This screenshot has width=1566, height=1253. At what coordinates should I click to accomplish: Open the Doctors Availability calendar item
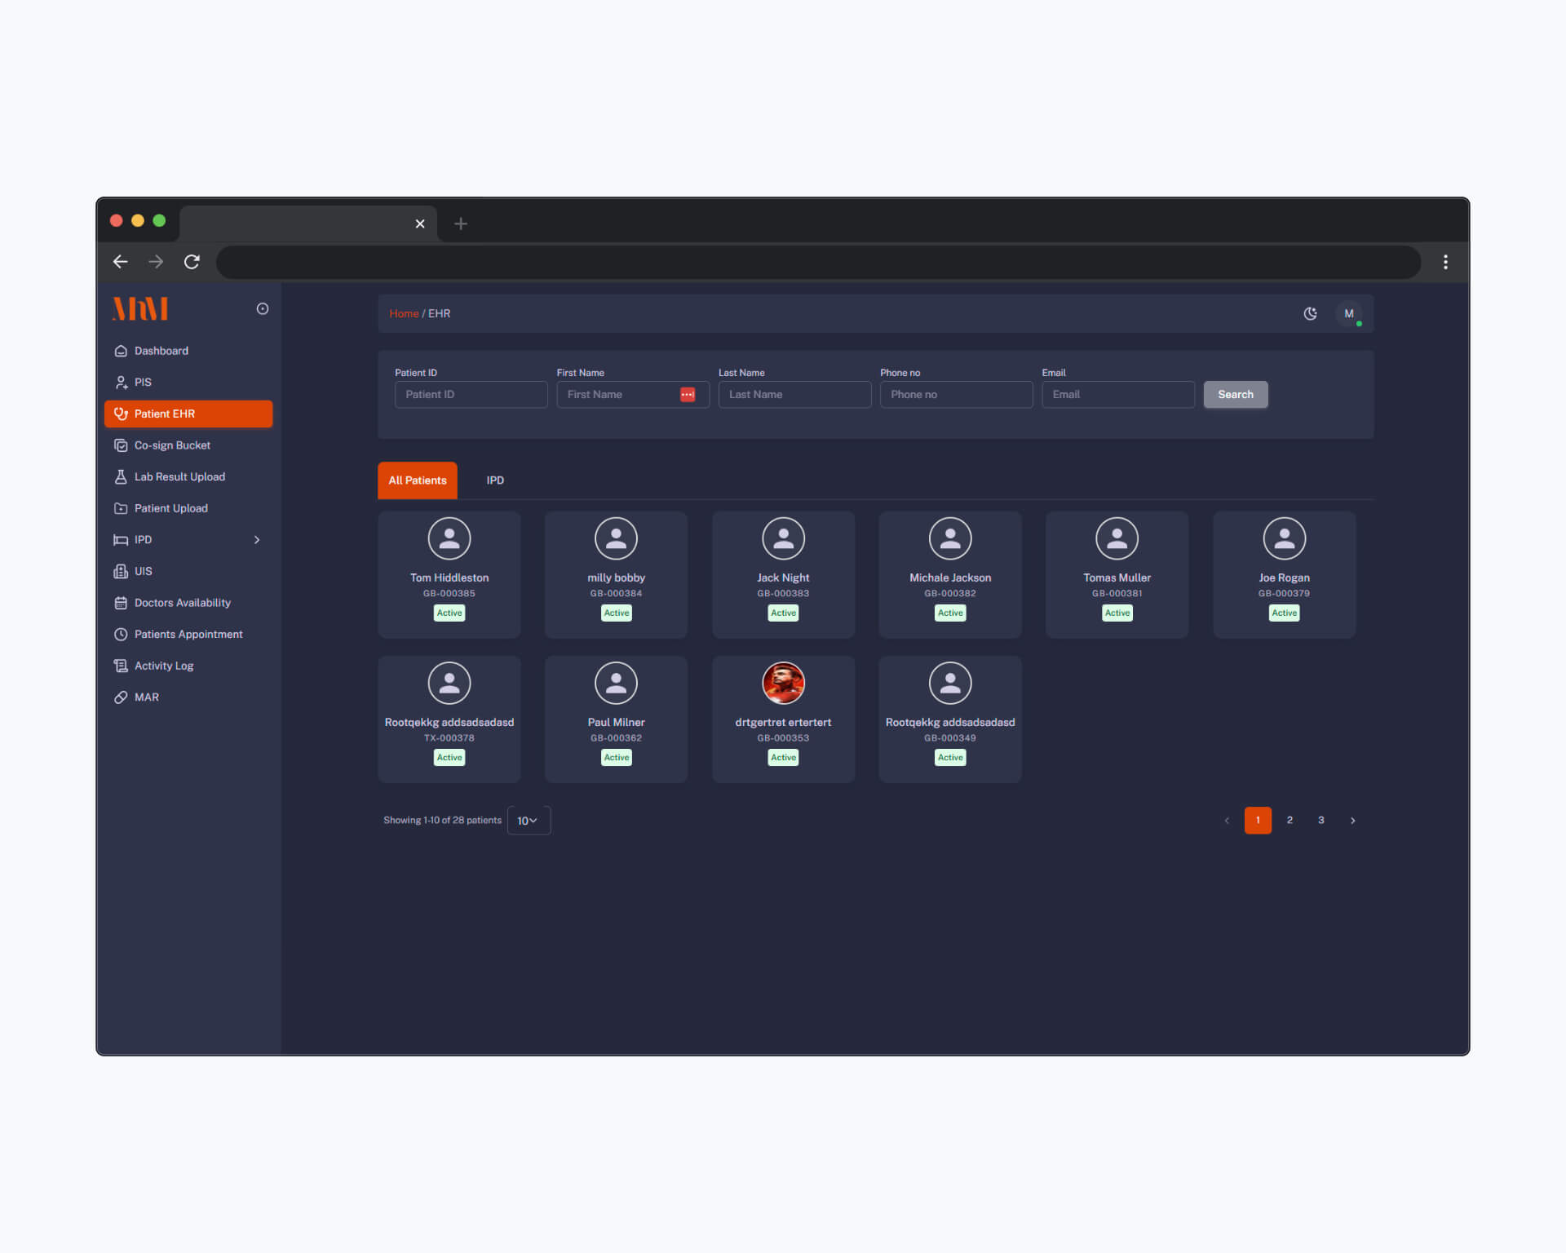pos(182,603)
